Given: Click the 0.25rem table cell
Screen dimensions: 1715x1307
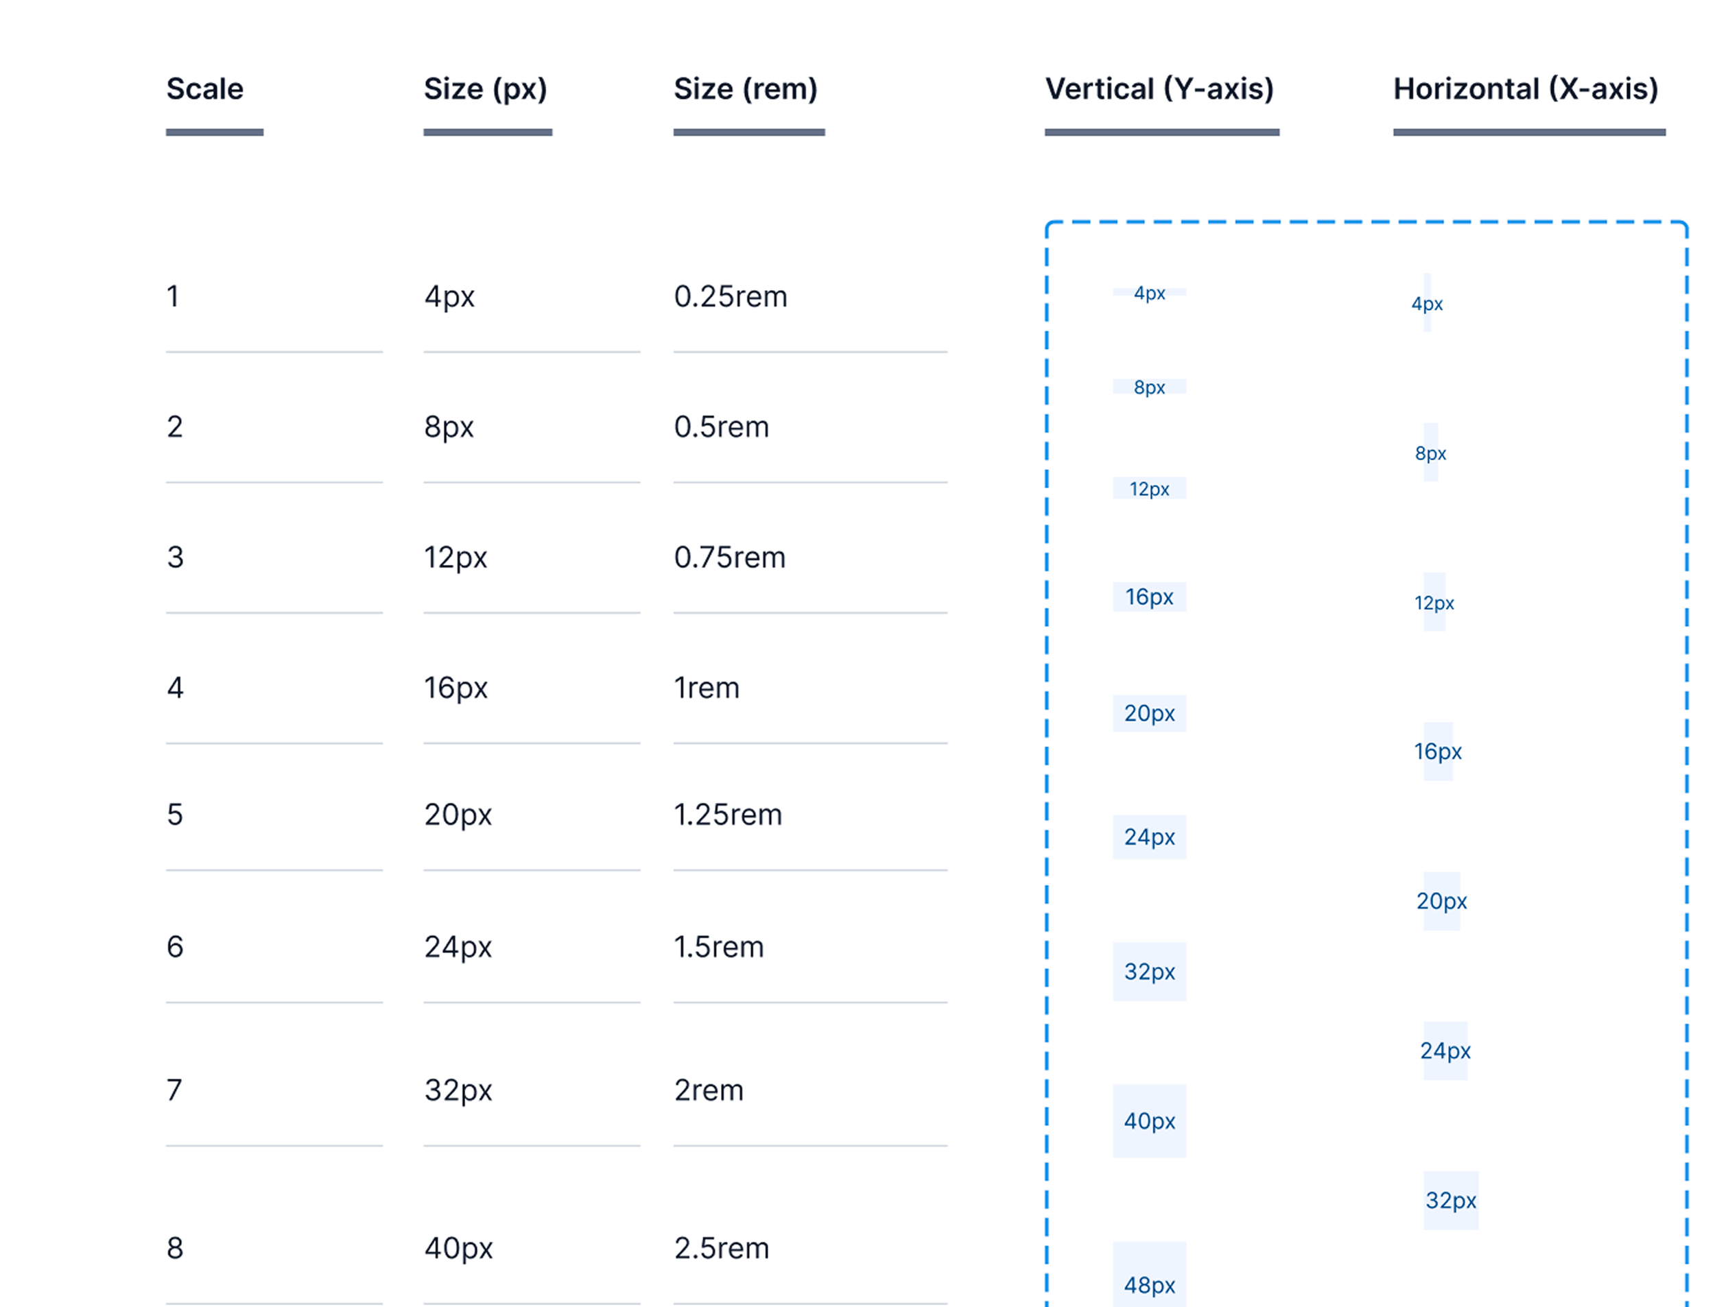Looking at the screenshot, I should click(730, 296).
